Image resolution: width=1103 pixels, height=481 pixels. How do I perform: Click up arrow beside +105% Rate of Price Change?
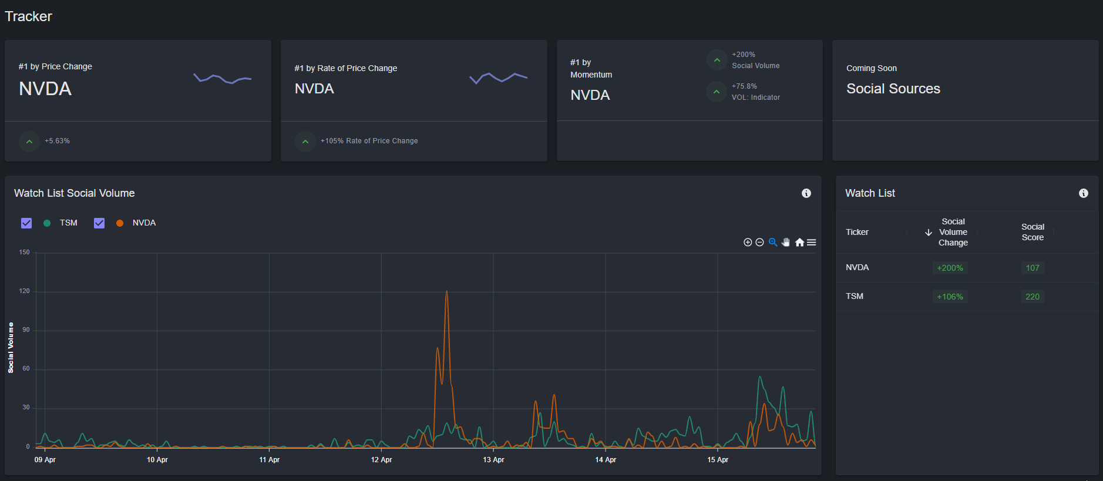point(305,142)
